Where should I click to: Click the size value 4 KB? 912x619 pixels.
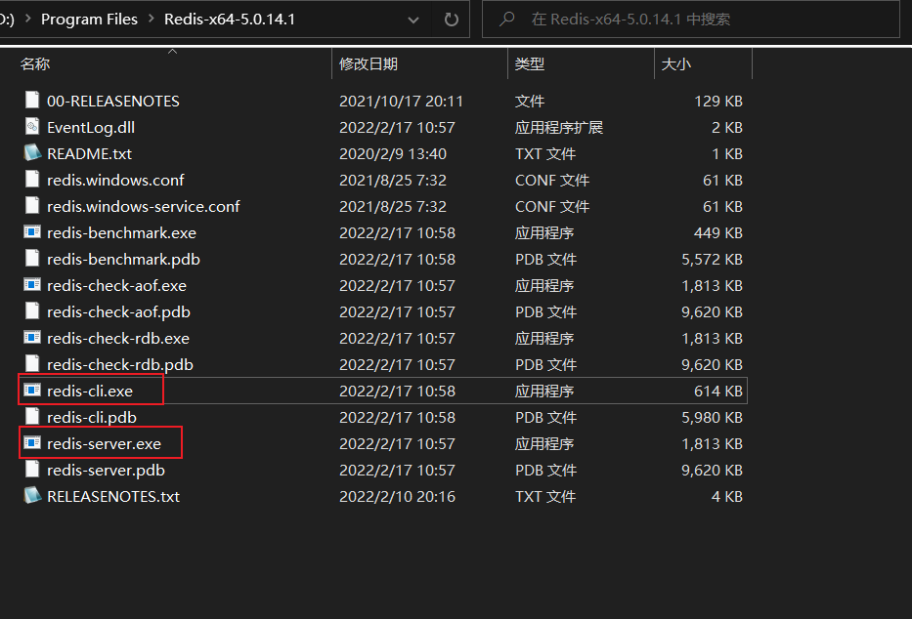pyautogui.click(x=727, y=496)
